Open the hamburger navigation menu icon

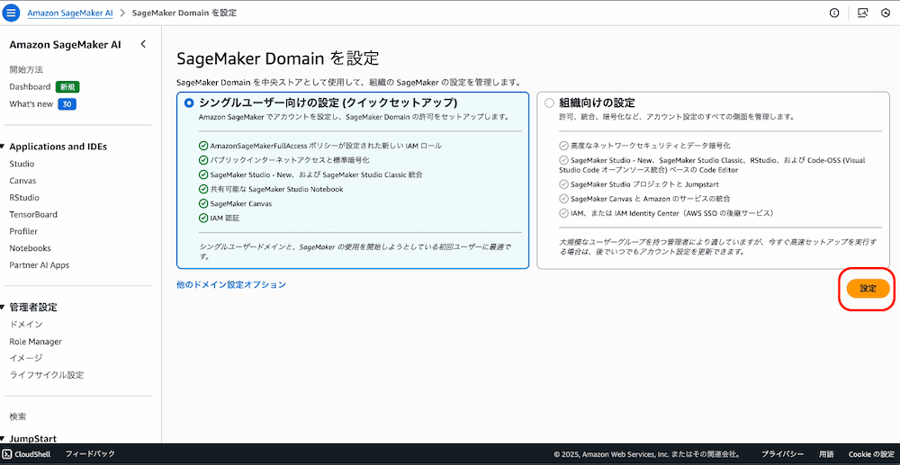(12, 13)
